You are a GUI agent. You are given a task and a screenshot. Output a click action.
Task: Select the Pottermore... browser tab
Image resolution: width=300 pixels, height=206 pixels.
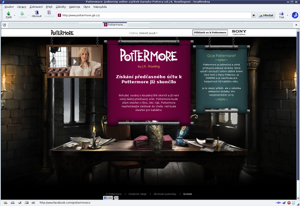pyautogui.click(x=115, y=25)
